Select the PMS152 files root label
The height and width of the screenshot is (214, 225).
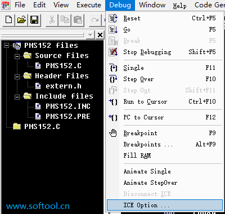click(51, 46)
